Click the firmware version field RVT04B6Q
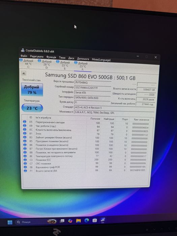 [93, 83]
